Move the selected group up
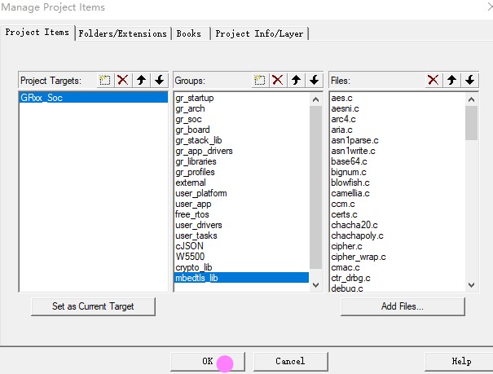The width and height of the screenshot is (493, 374). (x=296, y=80)
